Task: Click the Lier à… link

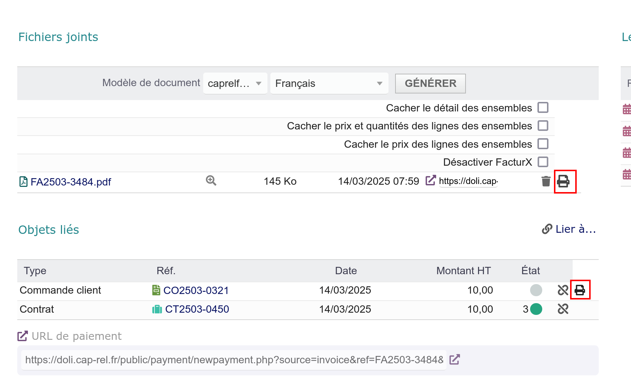Action: (x=575, y=229)
